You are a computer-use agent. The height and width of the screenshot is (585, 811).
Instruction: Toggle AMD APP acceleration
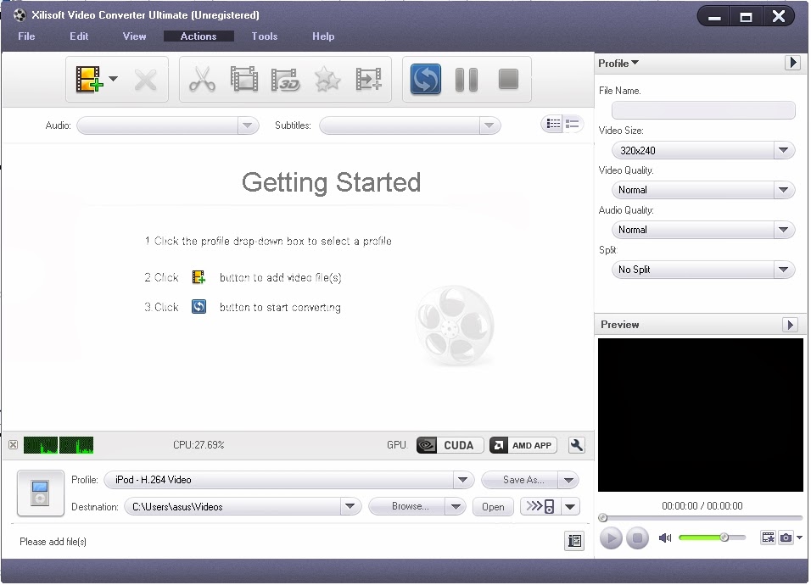tap(523, 445)
